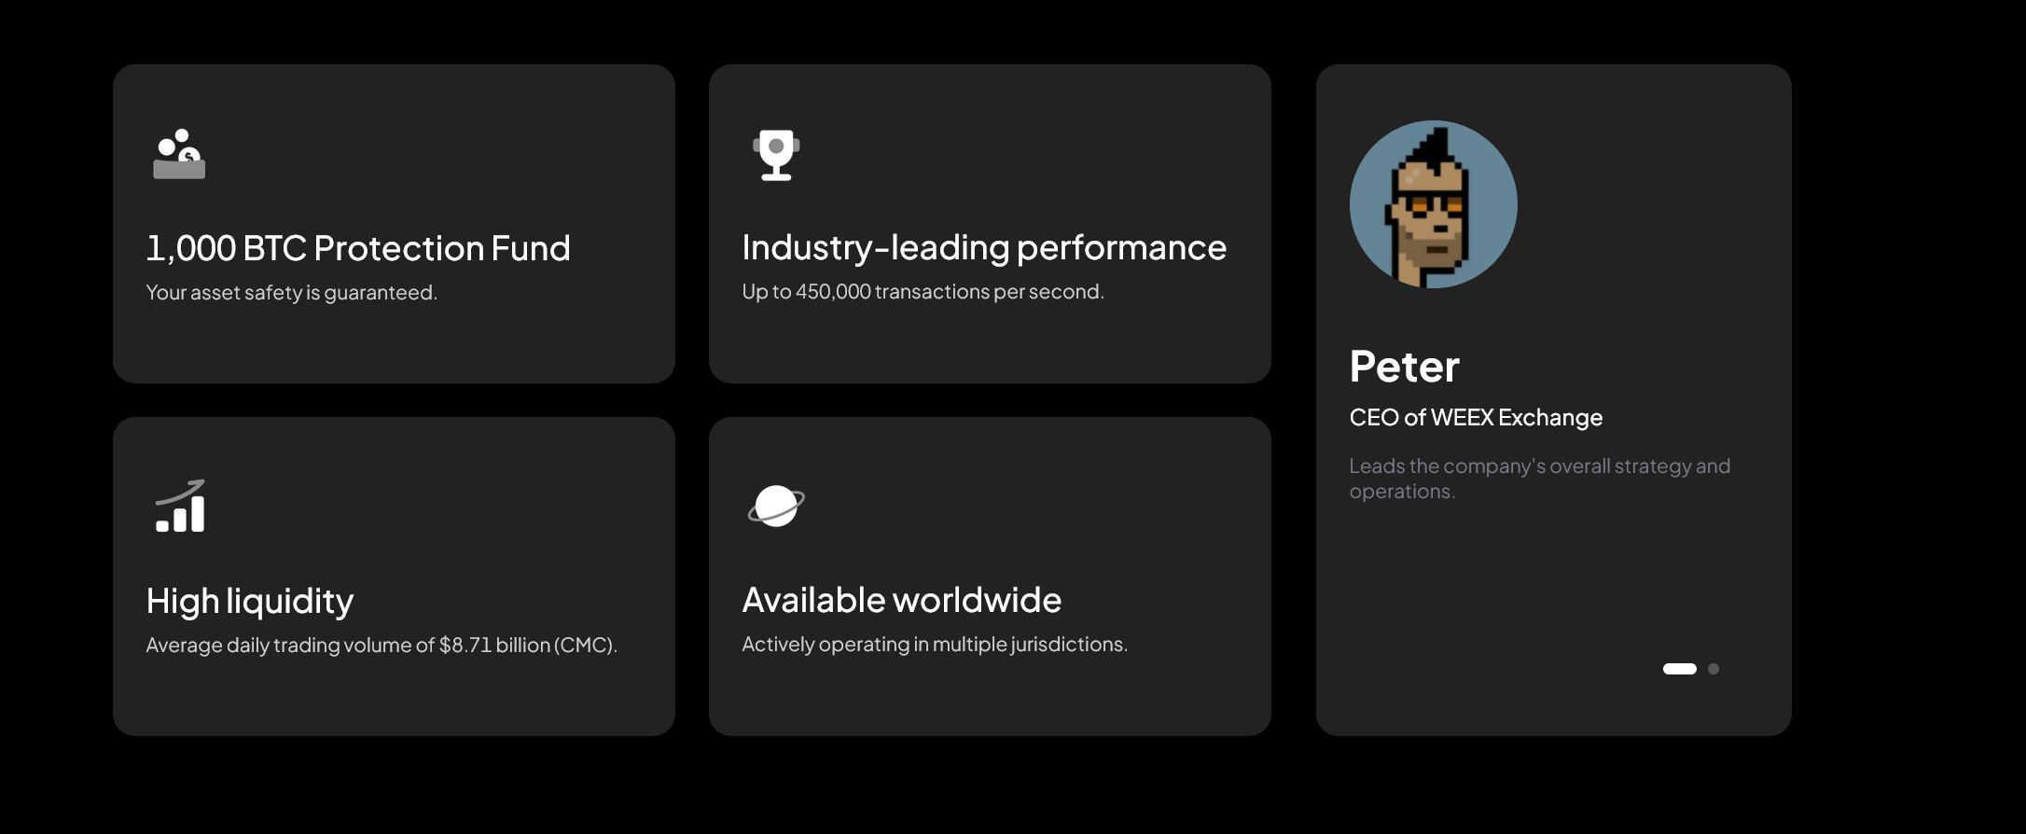Click the trophy performance icon
This screenshot has height=834, width=2026.
click(776, 155)
